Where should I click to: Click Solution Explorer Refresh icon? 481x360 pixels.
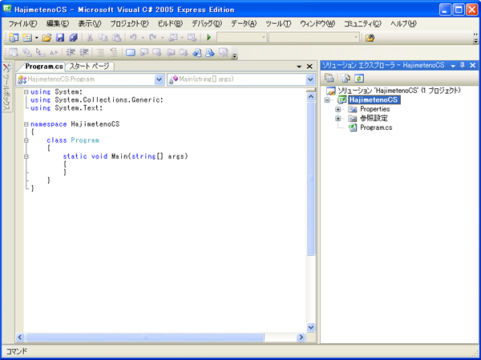(x=359, y=79)
